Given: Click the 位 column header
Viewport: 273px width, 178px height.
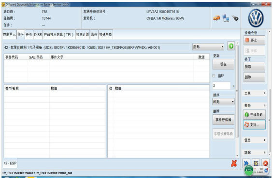Looking at the screenshot, I should (111, 88).
